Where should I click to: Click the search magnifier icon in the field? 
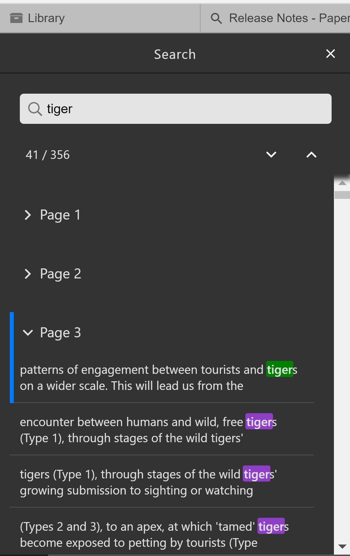coord(35,109)
